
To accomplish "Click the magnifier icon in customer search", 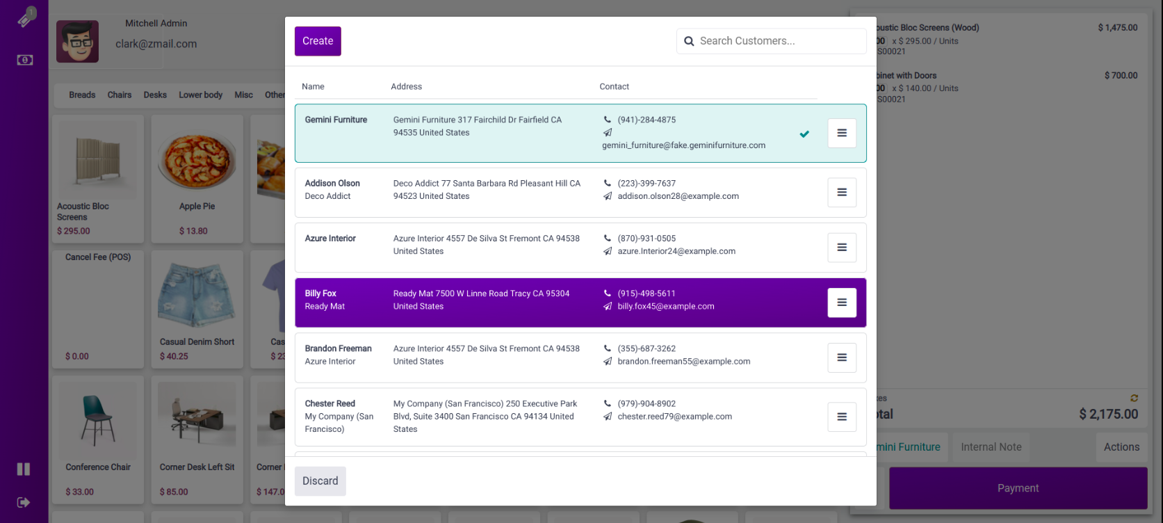I will (689, 41).
